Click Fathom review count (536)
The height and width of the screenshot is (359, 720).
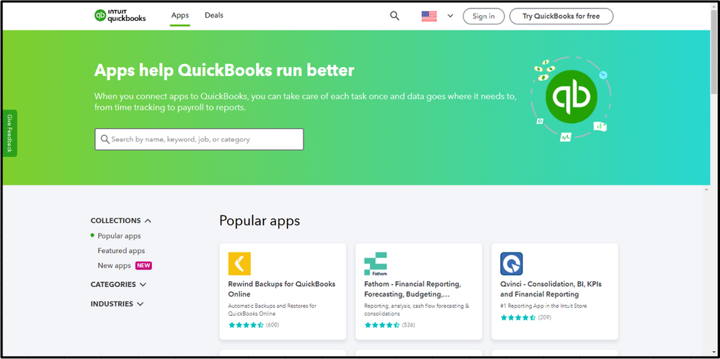click(408, 325)
